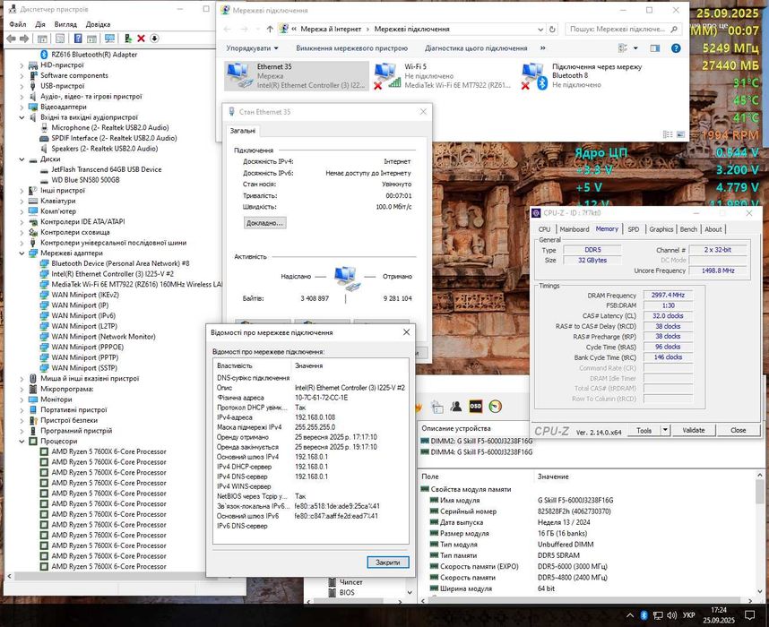
Task: Click the Закрити button in connection details
Action: (x=387, y=563)
